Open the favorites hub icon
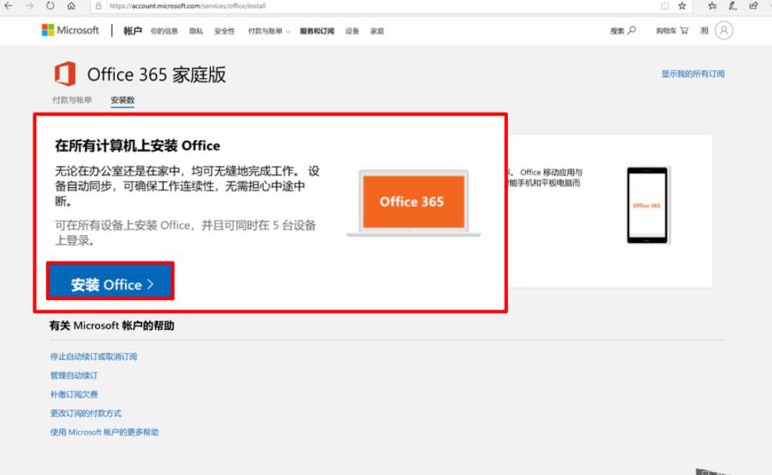This screenshot has height=475, width=772. click(x=712, y=6)
